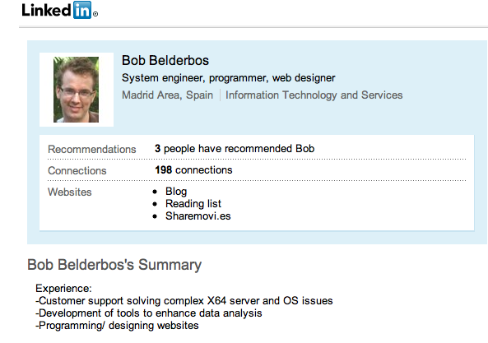This screenshot has width=488, height=343.
Task: Click the 'Programming/ designing websites' line
Action: point(117,326)
